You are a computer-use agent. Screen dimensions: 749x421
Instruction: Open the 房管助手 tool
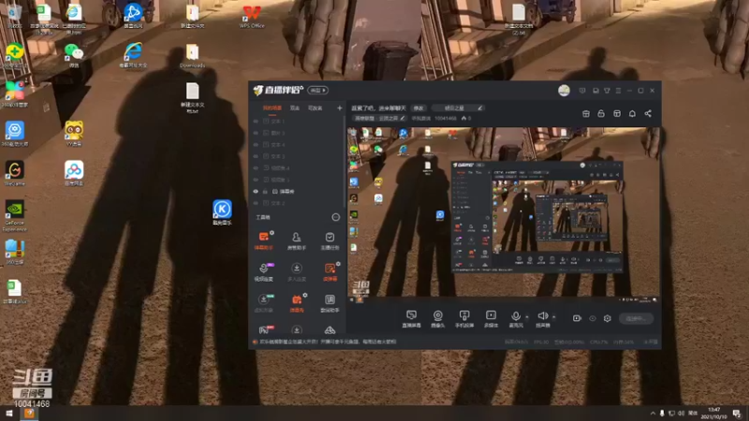(296, 240)
